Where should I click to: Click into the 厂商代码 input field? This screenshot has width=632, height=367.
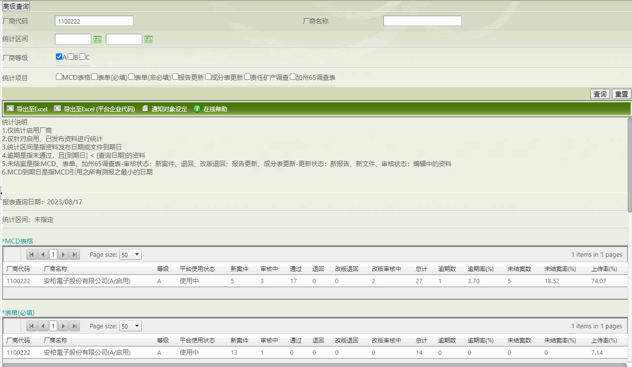[94, 21]
